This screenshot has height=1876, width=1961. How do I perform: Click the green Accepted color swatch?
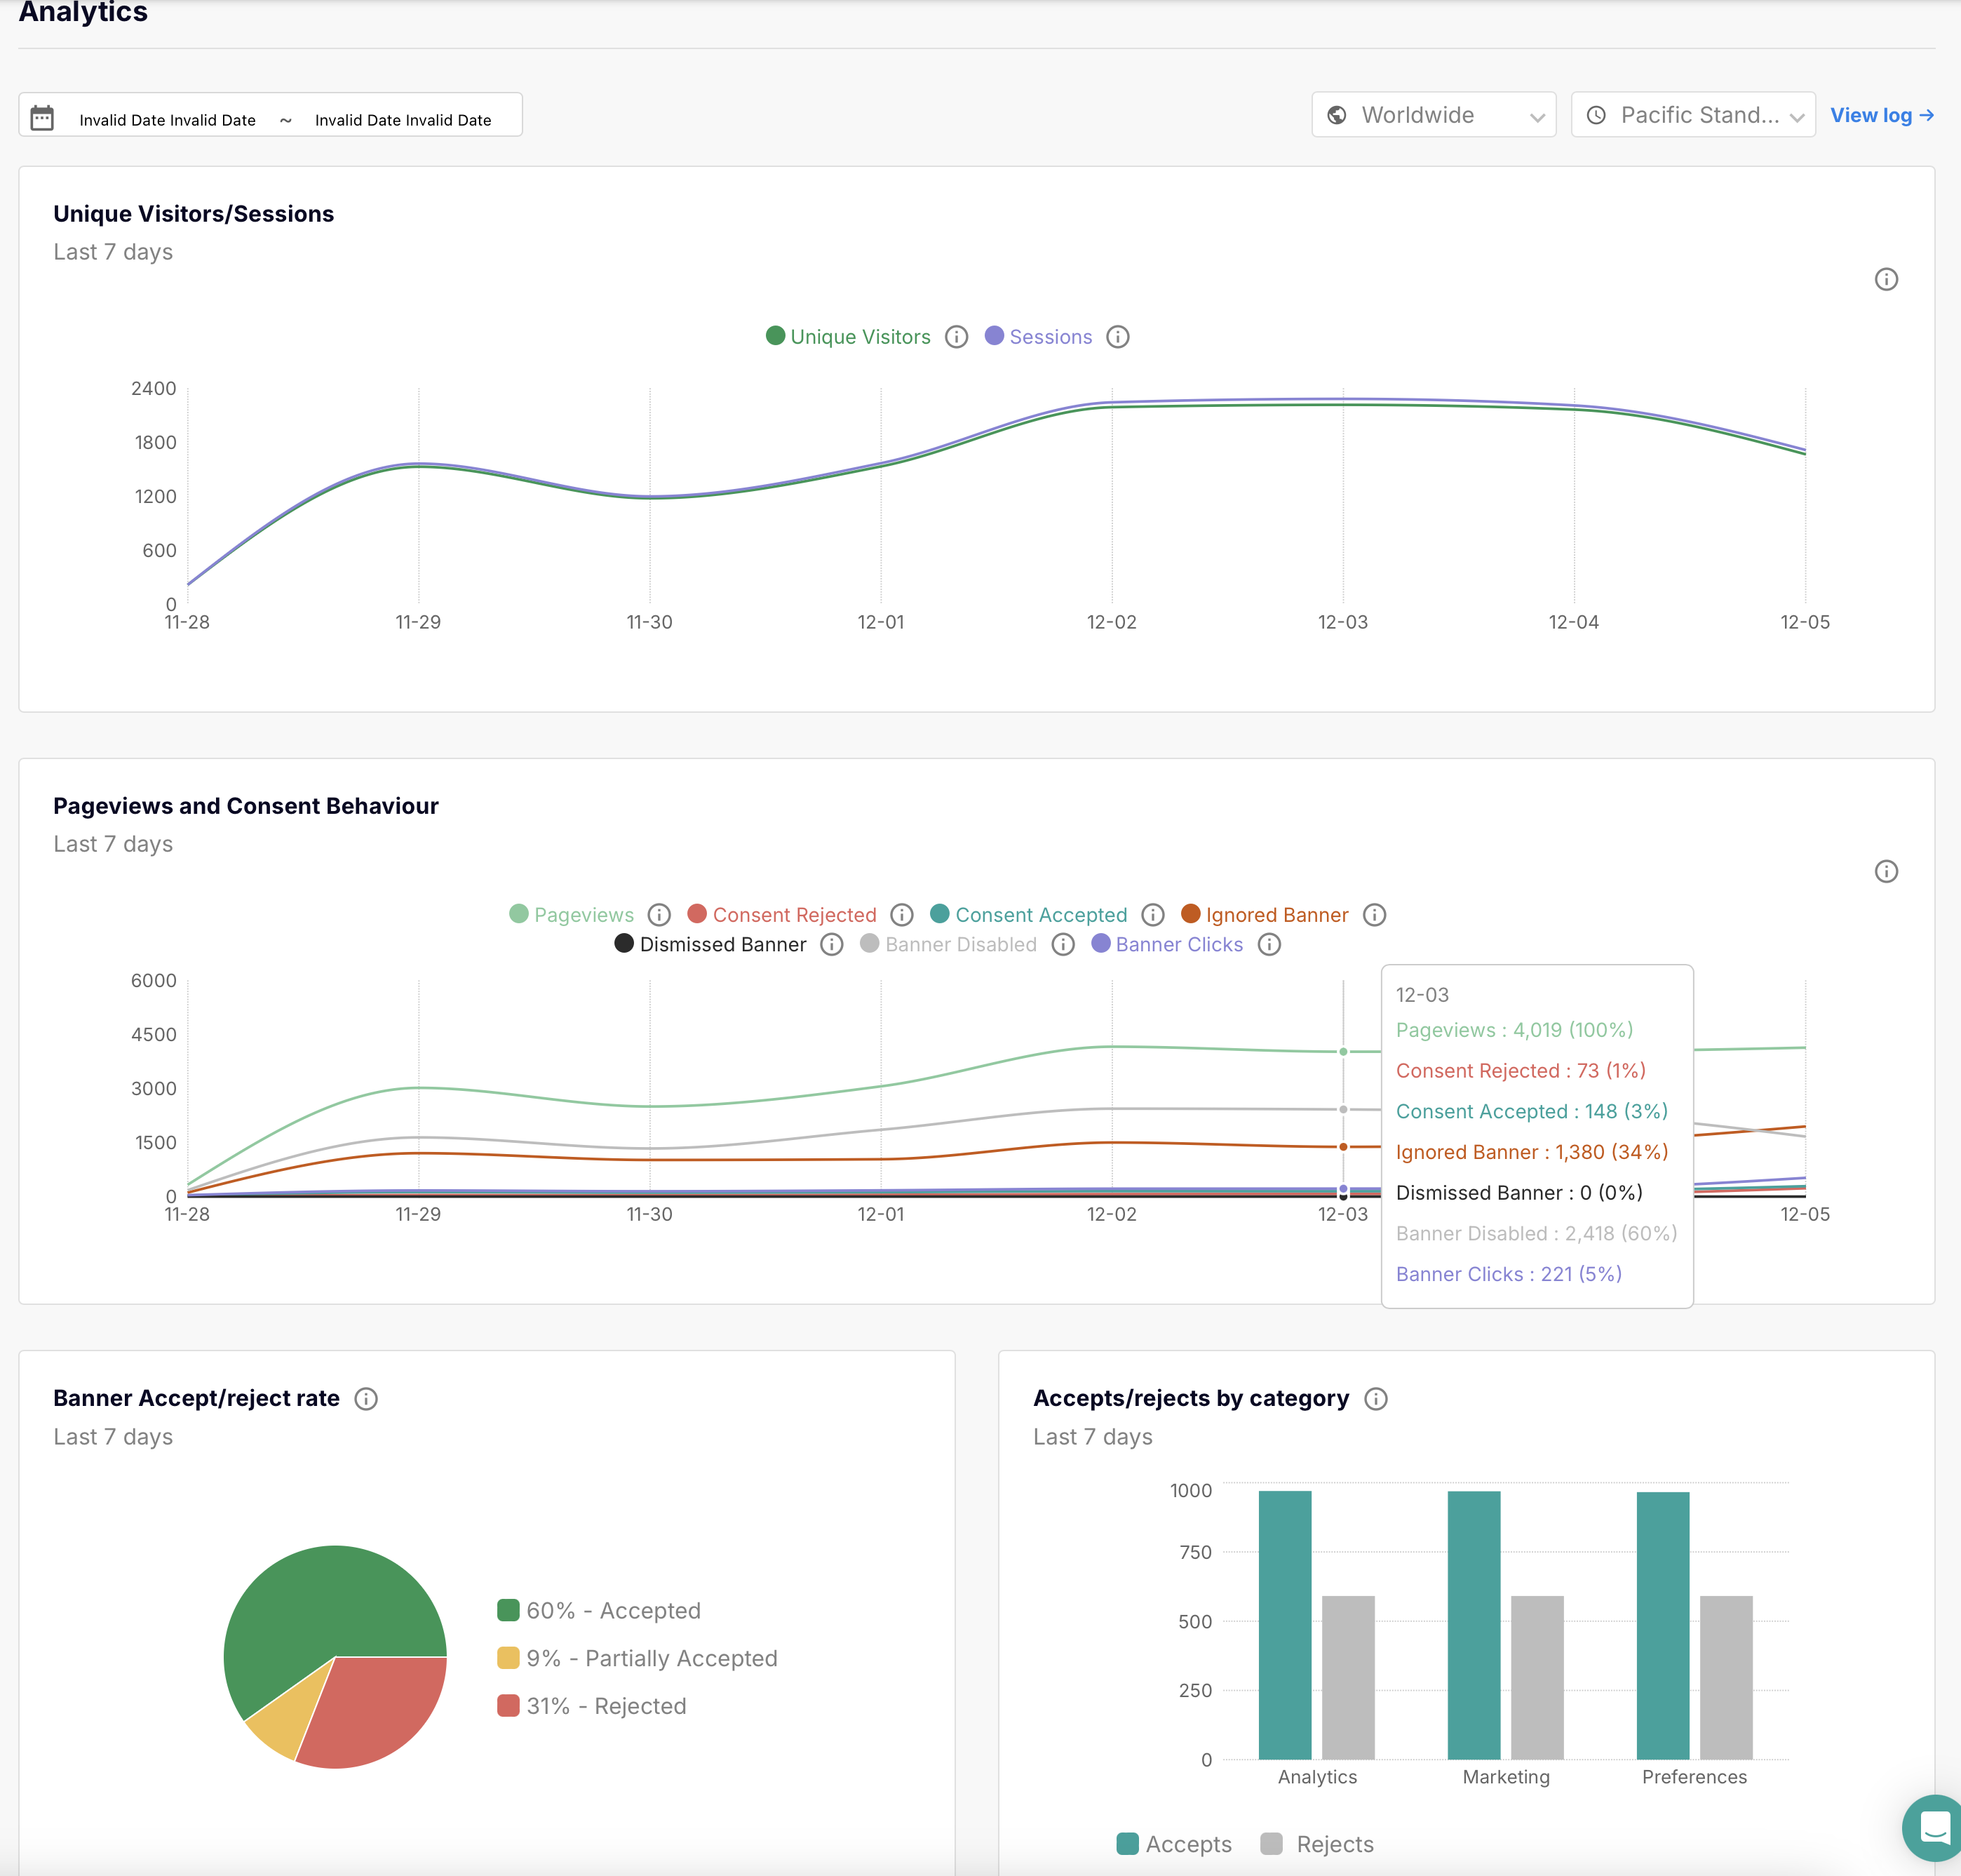pyautogui.click(x=508, y=1610)
